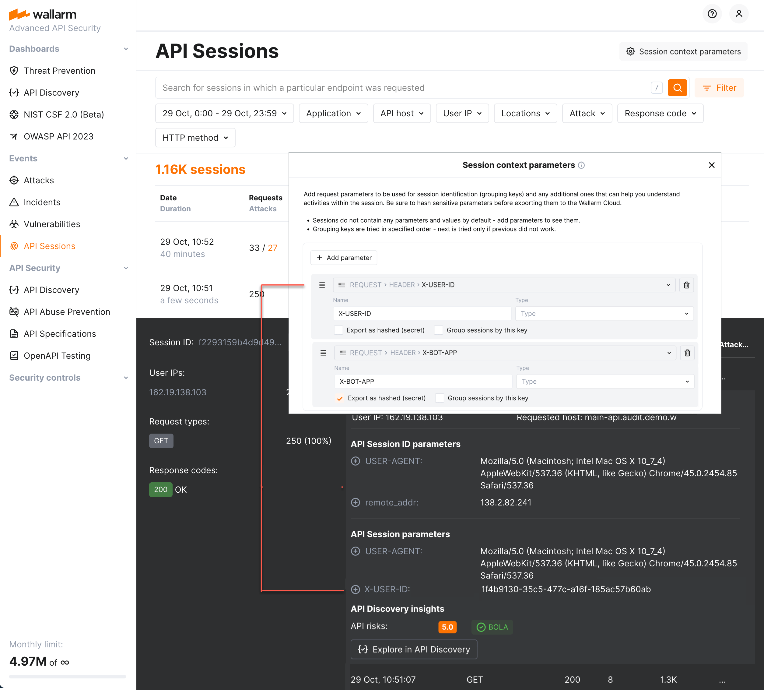Open the info tooltip beside Session context parameters title

point(582,165)
